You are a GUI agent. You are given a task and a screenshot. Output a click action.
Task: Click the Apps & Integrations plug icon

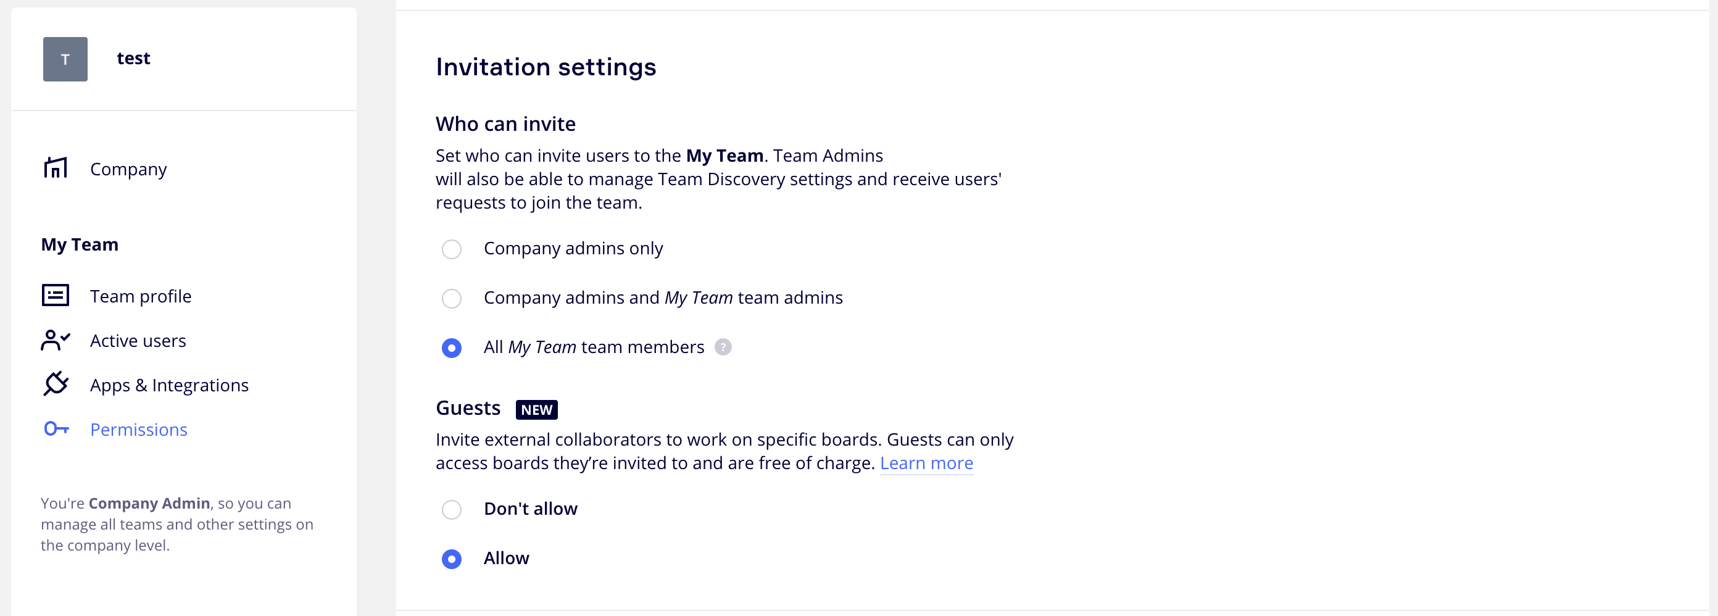(x=56, y=384)
